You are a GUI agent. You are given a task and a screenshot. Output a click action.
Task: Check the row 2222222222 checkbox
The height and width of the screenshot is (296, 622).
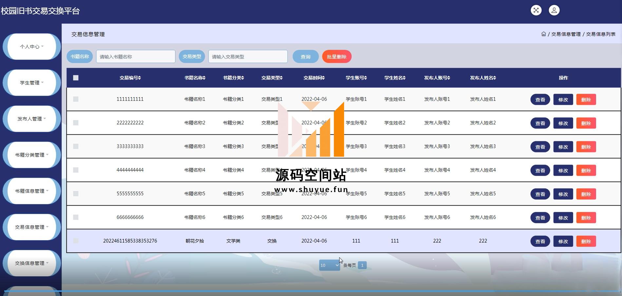[76, 123]
